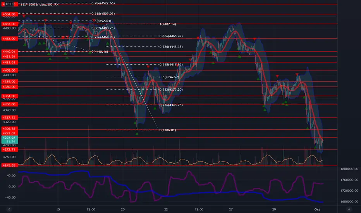The height and width of the screenshot is (213, 361).
Task: Select the 4431.54 red price label
Action: (x=9, y=57)
